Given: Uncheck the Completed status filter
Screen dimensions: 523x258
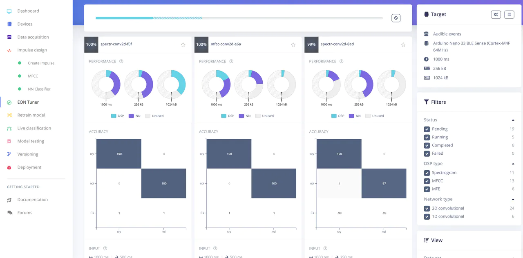Looking at the screenshot, I should (427, 145).
